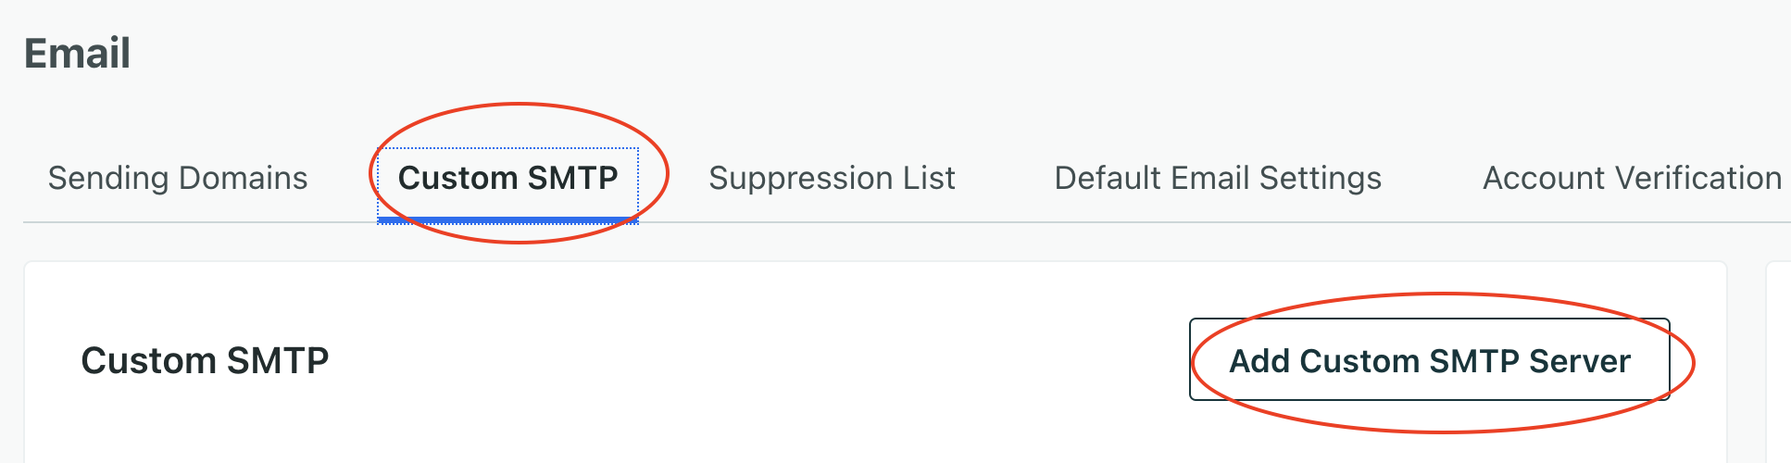Click Add Custom SMTP Server button
Screen dimensions: 1791x463
(x=1429, y=360)
